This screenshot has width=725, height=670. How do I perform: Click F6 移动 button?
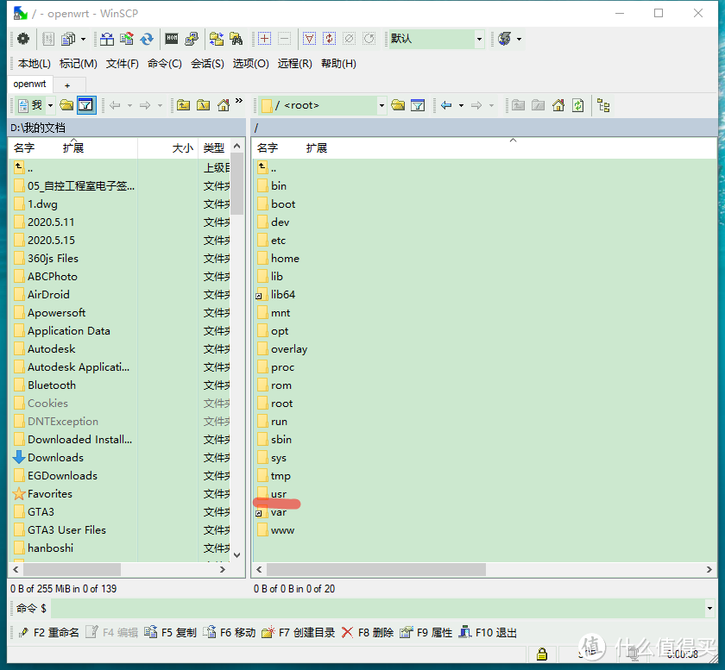tap(230, 632)
